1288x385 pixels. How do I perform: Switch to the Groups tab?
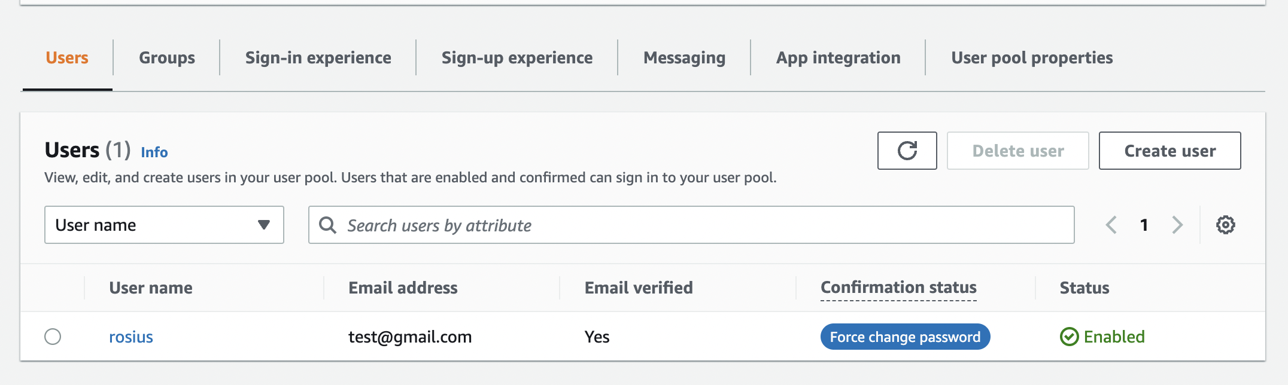coord(167,58)
